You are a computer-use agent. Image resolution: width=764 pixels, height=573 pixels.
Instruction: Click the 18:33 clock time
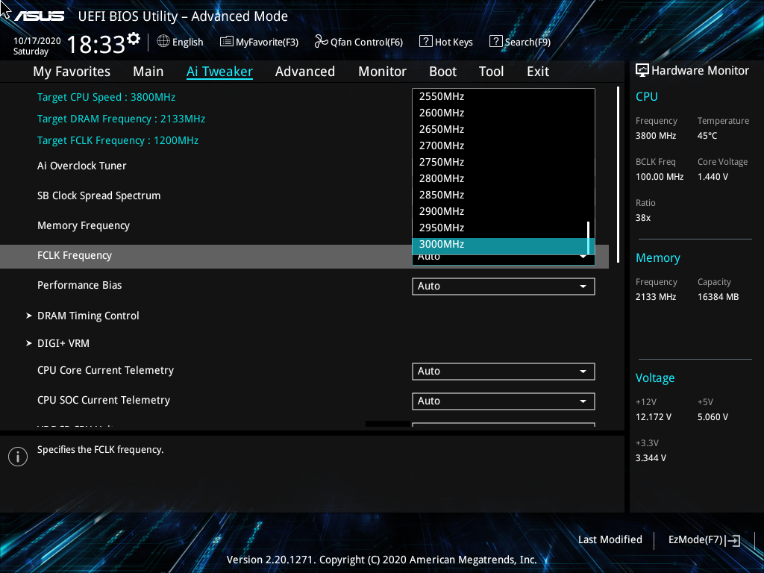click(96, 45)
